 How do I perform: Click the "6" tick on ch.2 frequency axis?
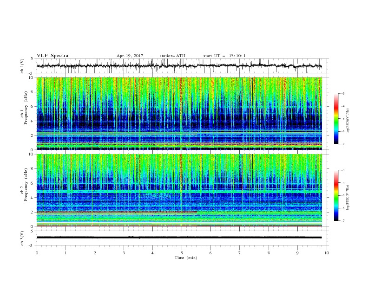pos(33,183)
